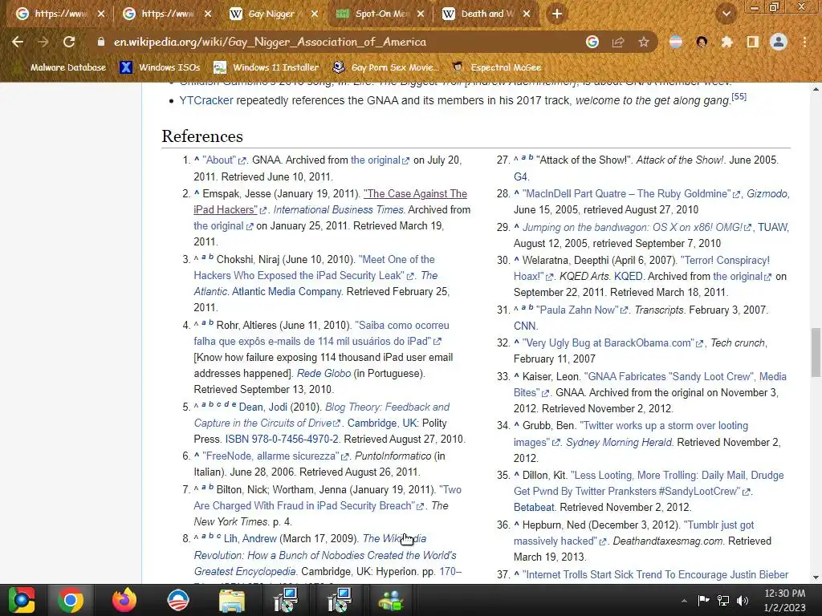
Task: Launch Firefox from the taskbar
Action: 124,600
